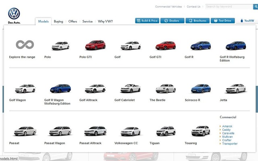The image size is (258, 161).
Task: Click the Explore the range label
Action: (x=22, y=57)
